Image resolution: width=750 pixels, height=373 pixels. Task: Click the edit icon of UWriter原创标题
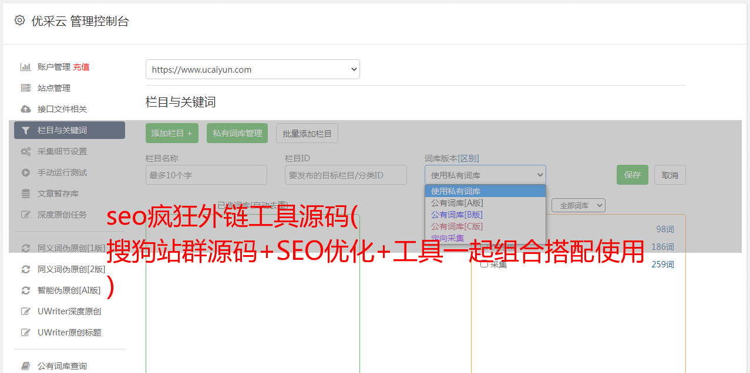[x=25, y=333]
